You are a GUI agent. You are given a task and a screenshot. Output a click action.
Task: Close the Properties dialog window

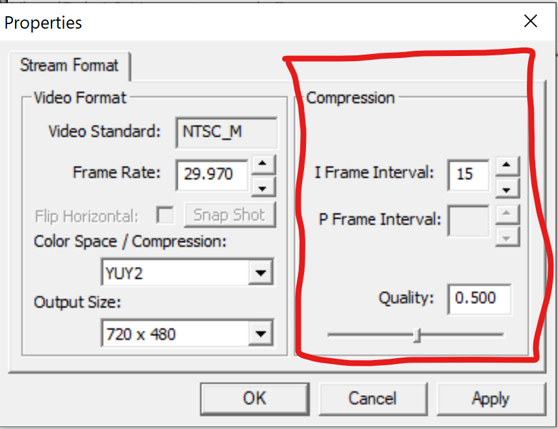pyautogui.click(x=531, y=21)
